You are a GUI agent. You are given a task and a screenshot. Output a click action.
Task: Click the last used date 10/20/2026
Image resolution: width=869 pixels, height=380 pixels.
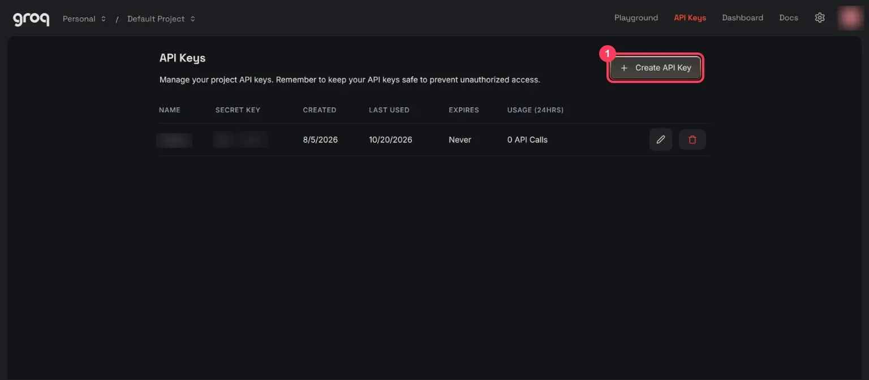390,139
